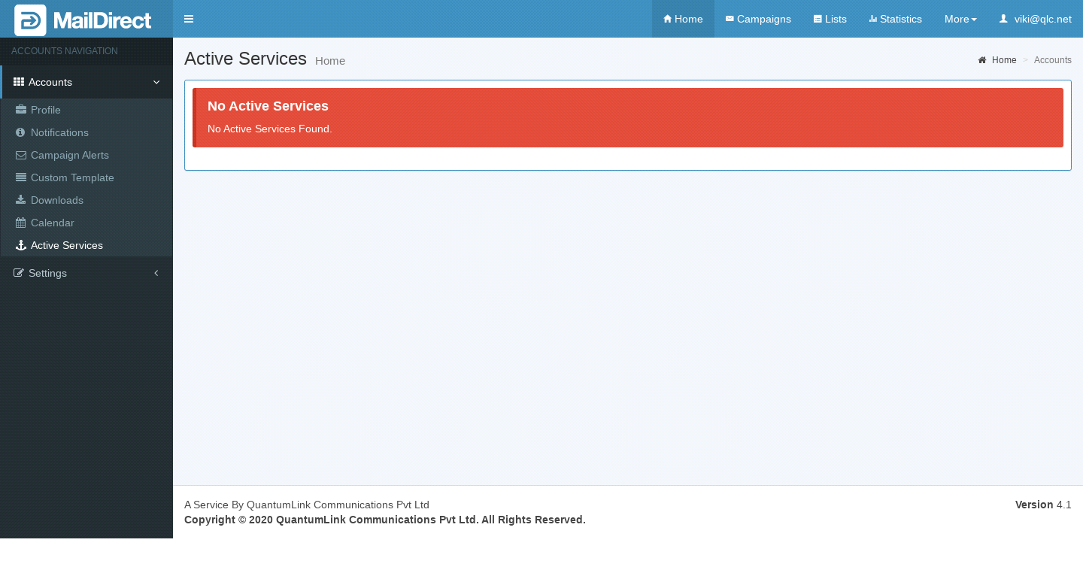Click the Active Services anchor icon
This screenshot has width=1083, height=576.
[21, 245]
